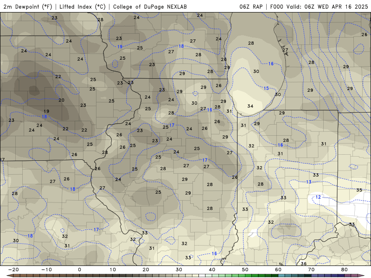Click the black dewpoint value 20 on the map
This screenshot has width=371, height=278.
pos(61,100)
